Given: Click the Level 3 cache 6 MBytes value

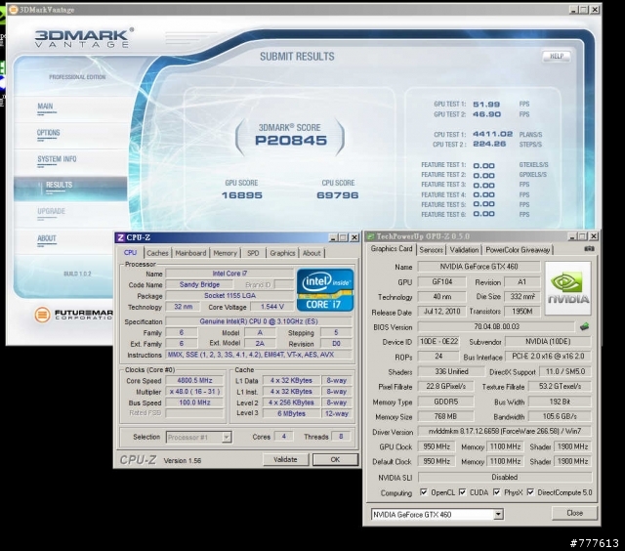Looking at the screenshot, I should tap(291, 414).
